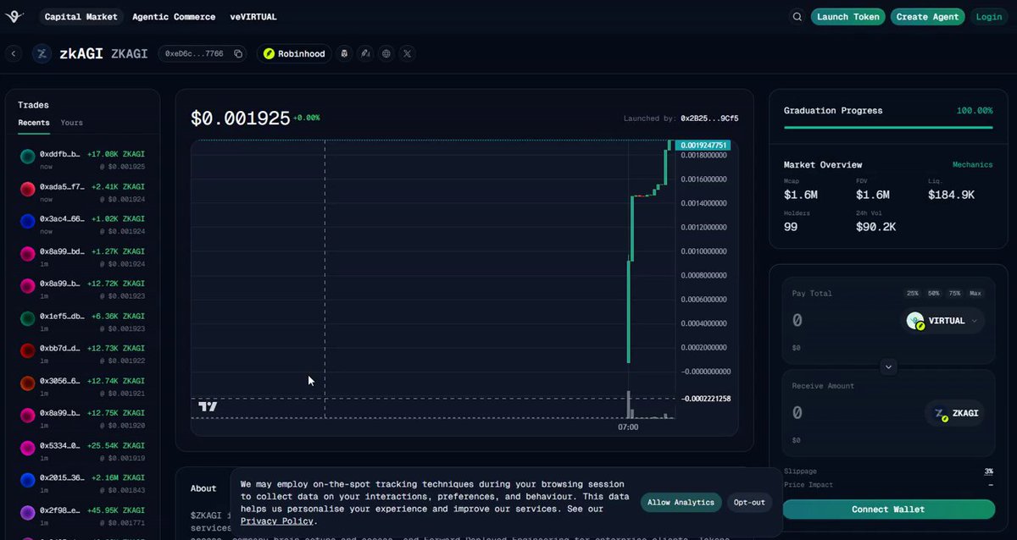Allow Analytics in the cookie banner
The width and height of the screenshot is (1017, 540).
(x=681, y=503)
